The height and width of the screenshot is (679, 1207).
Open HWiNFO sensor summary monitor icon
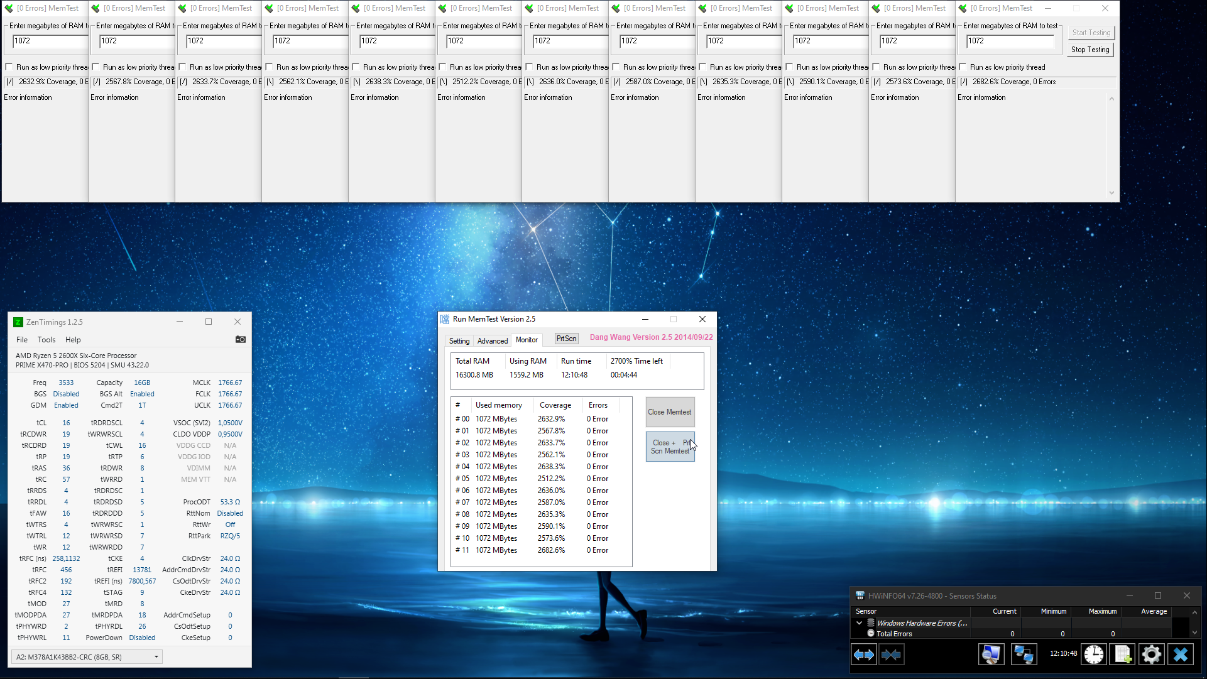coord(991,655)
